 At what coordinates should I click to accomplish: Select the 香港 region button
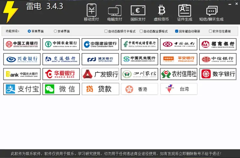tap(139, 89)
